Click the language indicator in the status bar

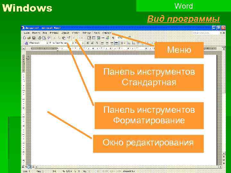click(x=129, y=171)
